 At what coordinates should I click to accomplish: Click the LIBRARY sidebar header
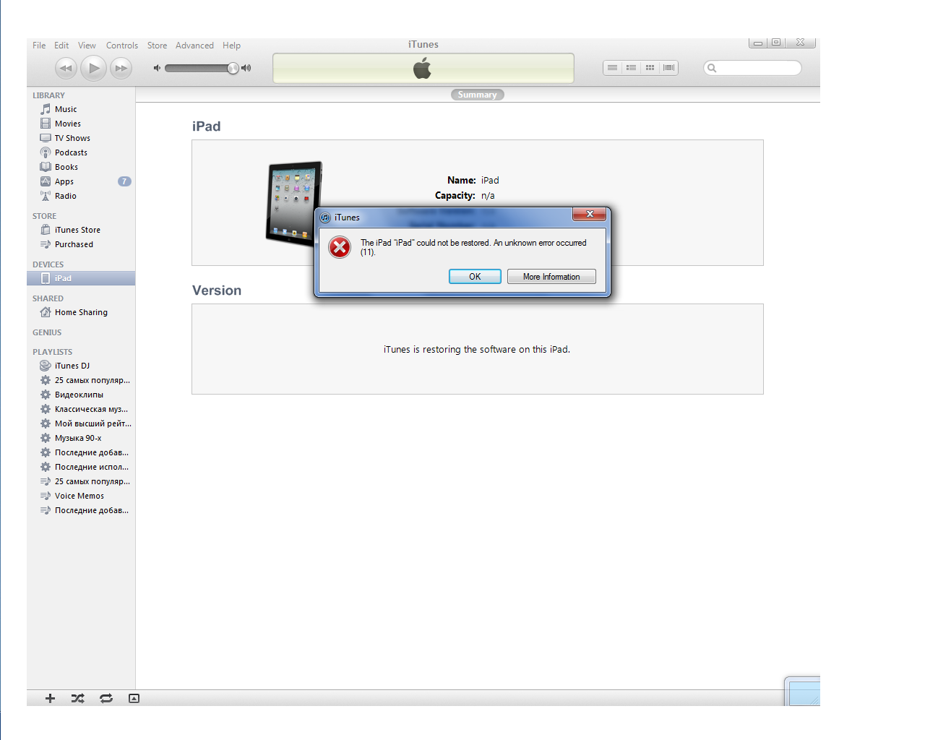coord(48,95)
